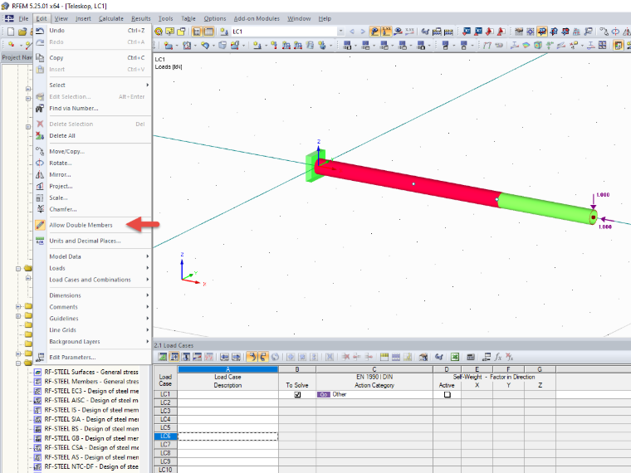Click the LC1 description cell

[x=227, y=394]
